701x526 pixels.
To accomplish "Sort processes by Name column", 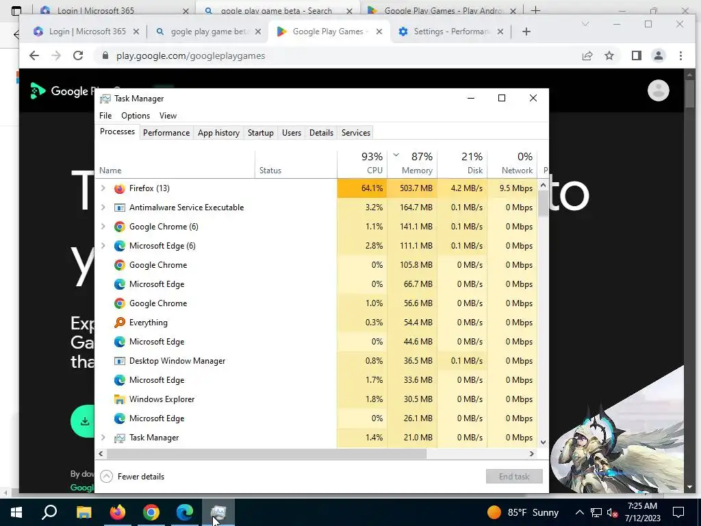I will tap(175, 164).
